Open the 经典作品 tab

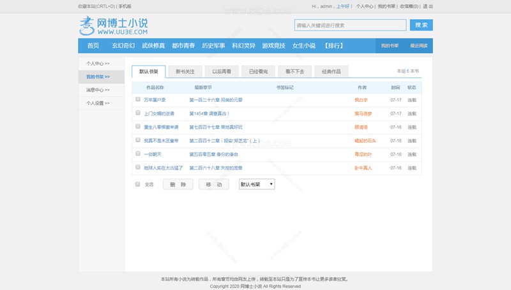[331, 71]
